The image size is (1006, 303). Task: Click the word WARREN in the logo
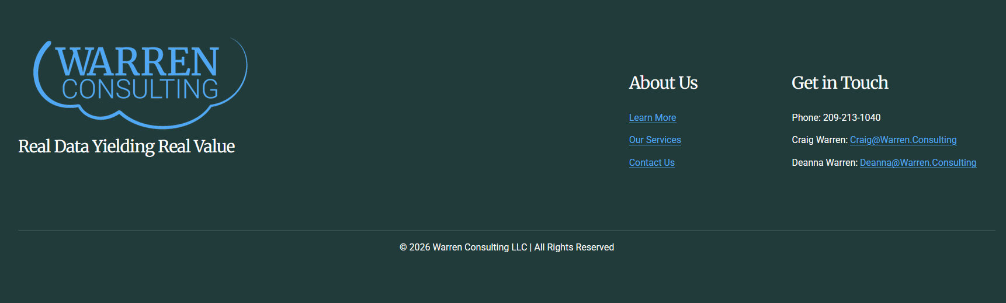137,62
